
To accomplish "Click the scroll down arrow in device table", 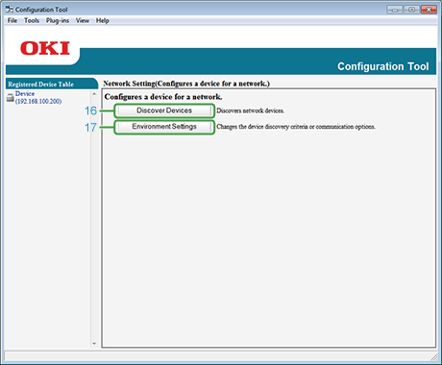I will 94,344.
